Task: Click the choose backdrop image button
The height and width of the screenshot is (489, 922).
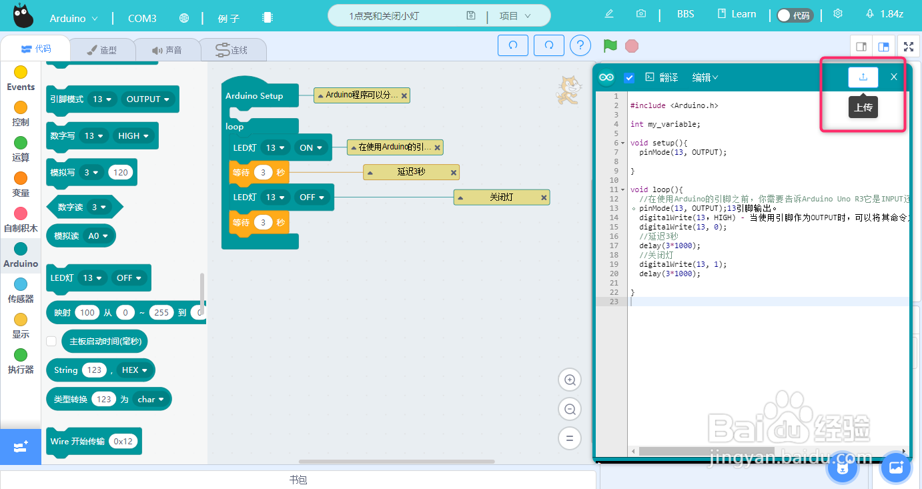Action: [896, 467]
